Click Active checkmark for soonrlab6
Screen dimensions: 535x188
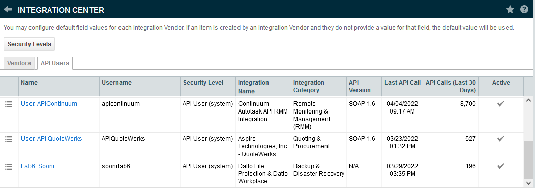(500, 166)
